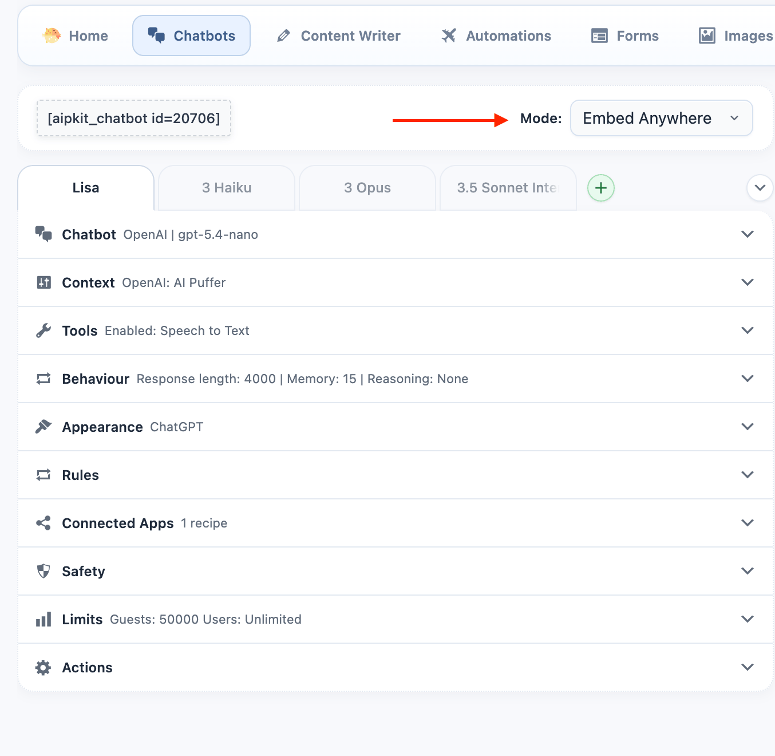
Task: Open the Mode dropdown showing Embed Anywhere
Action: tap(661, 118)
